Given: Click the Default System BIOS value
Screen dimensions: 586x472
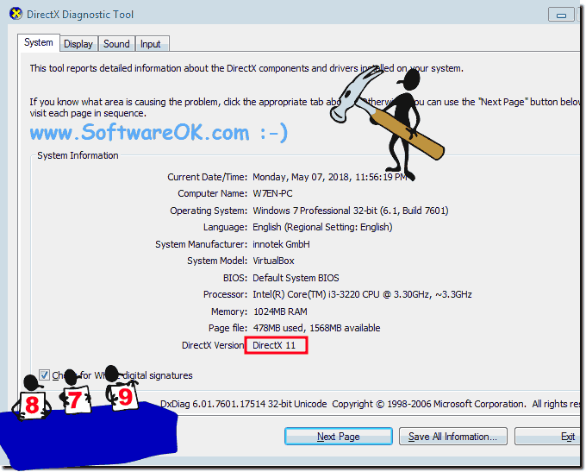Looking at the screenshot, I should pyautogui.click(x=296, y=278).
